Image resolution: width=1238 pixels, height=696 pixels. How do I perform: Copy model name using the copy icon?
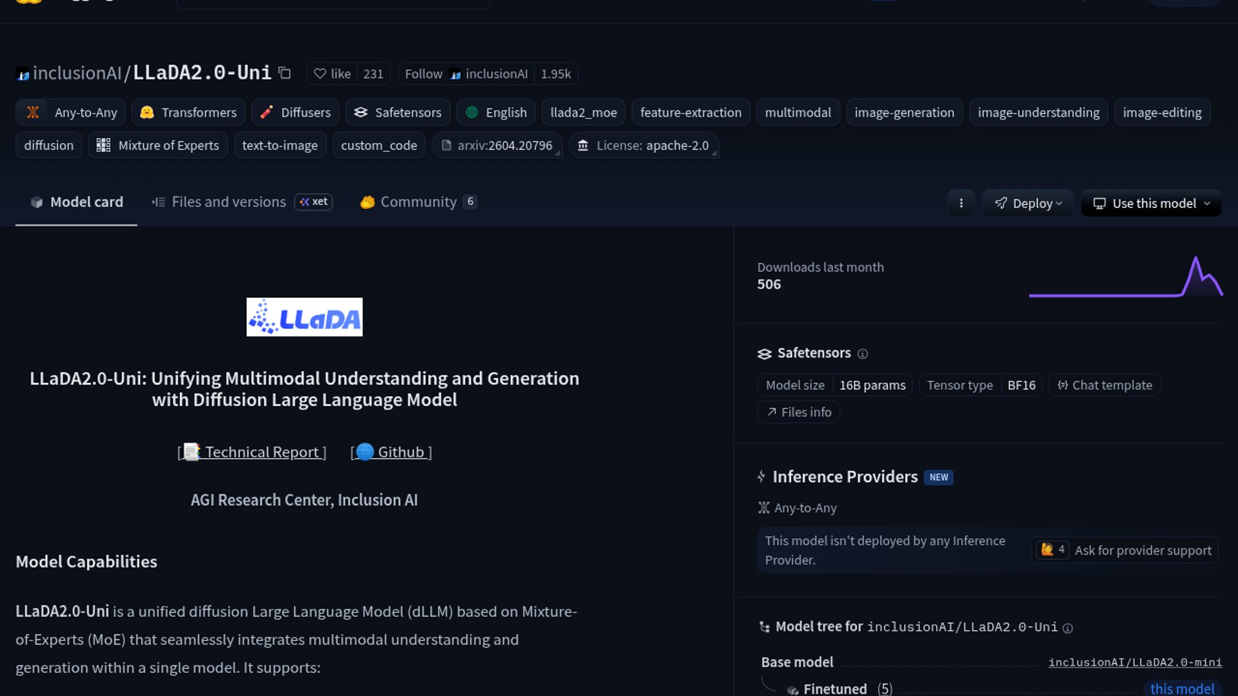284,73
